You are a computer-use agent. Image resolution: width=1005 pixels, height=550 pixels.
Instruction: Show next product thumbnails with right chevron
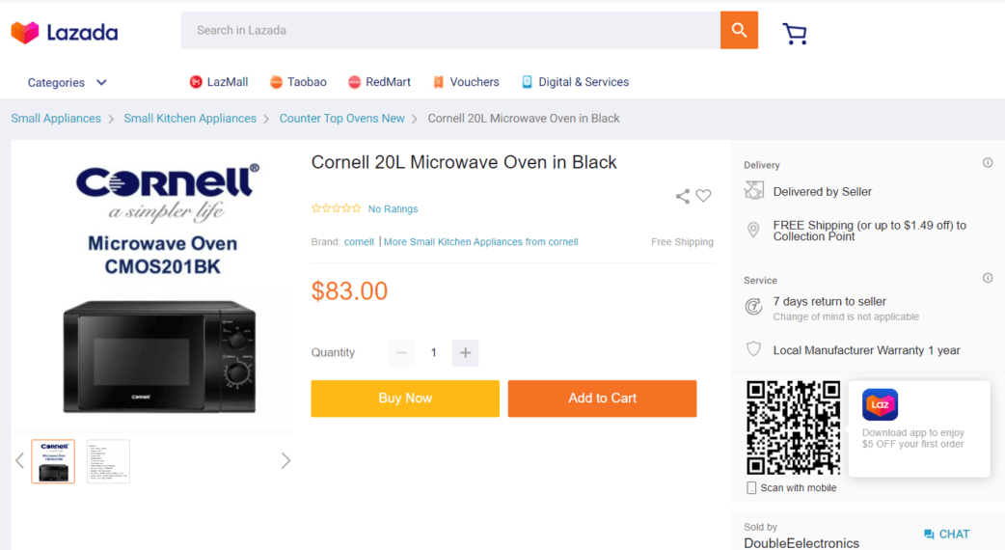285,460
